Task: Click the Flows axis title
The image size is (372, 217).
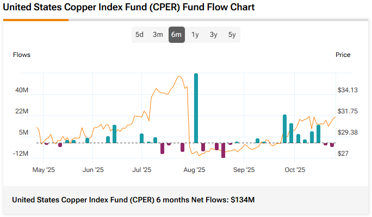Action: [22, 55]
